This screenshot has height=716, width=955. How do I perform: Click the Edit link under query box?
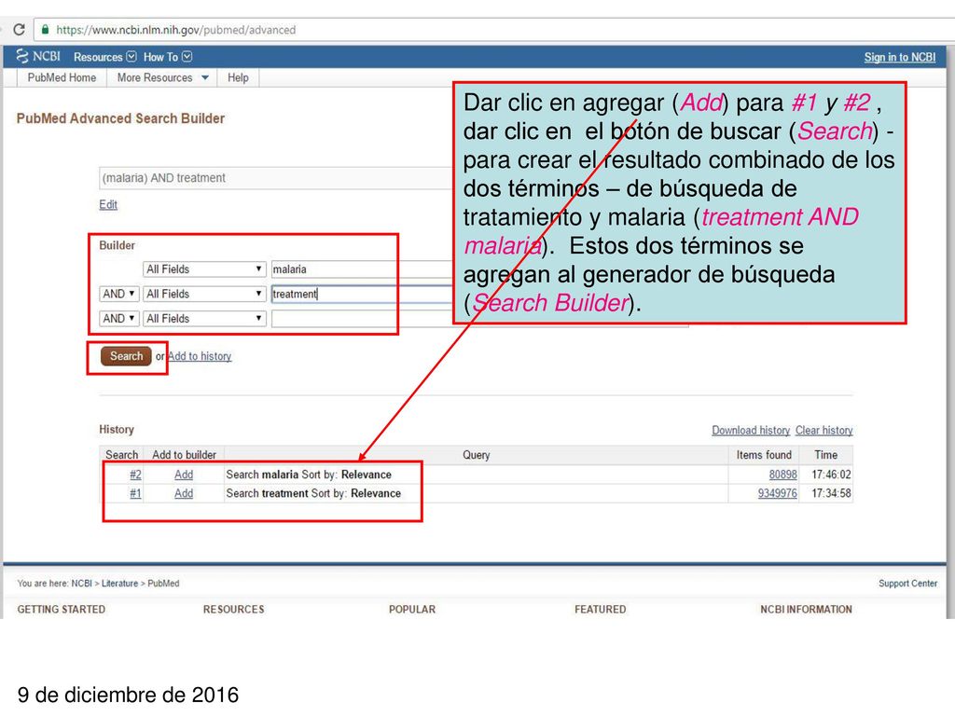[x=108, y=204]
